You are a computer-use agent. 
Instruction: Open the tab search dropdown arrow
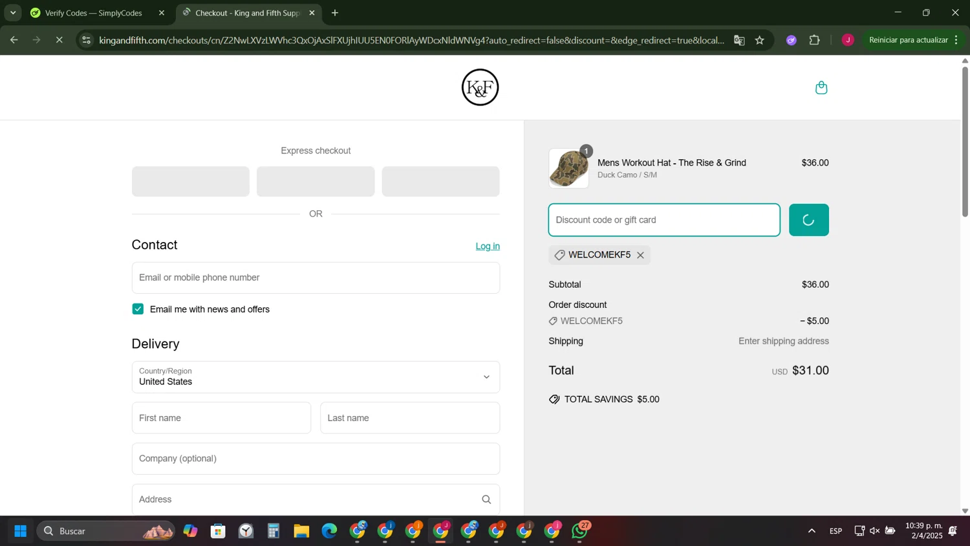[x=13, y=13]
